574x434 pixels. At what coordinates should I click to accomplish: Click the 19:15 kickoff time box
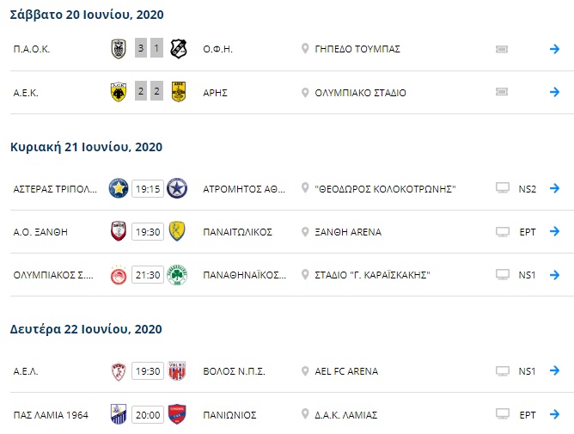point(148,188)
